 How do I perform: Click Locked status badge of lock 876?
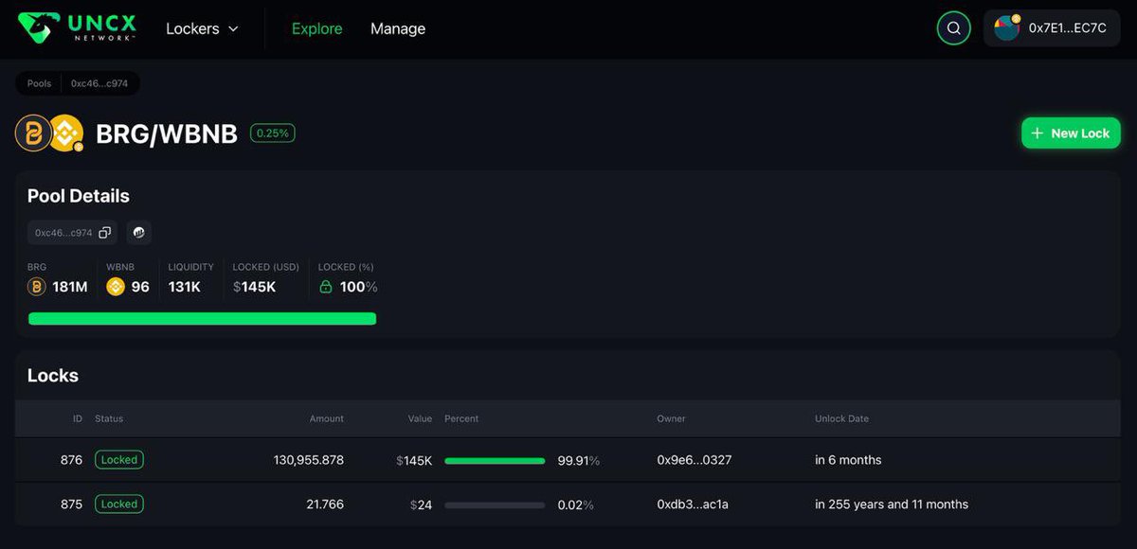119,460
